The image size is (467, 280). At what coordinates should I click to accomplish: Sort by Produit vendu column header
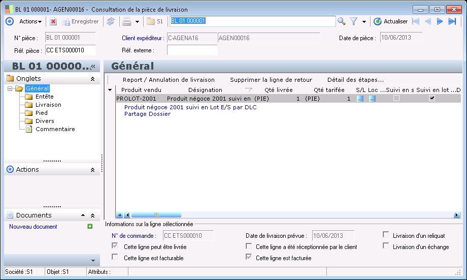[141, 90]
